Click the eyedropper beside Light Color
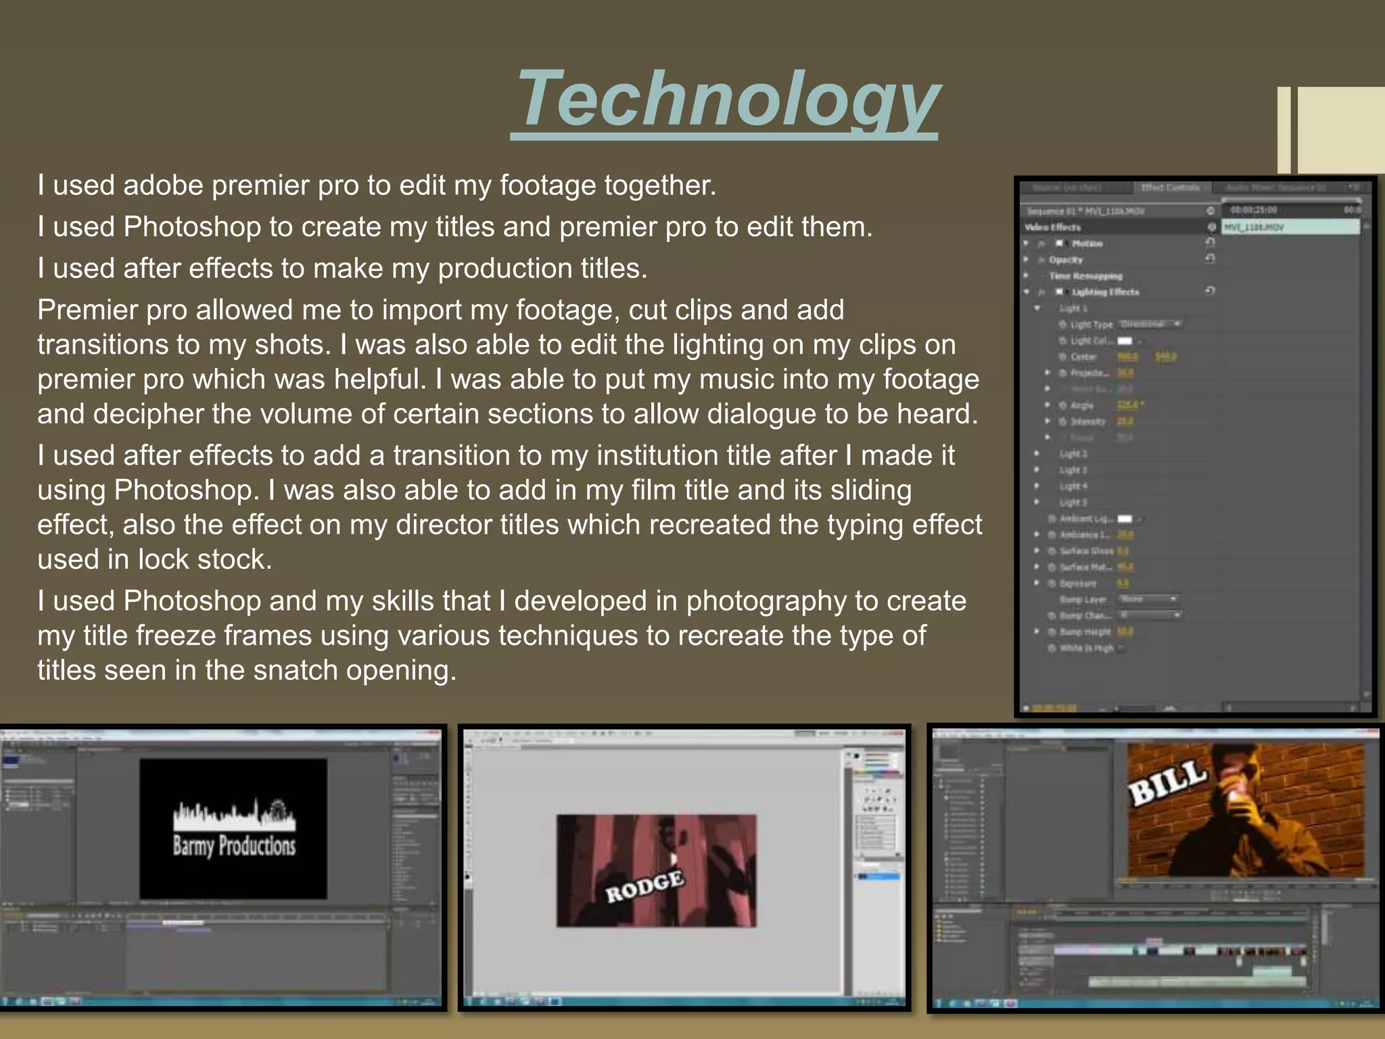Viewport: 1385px width, 1039px height. (x=1140, y=341)
